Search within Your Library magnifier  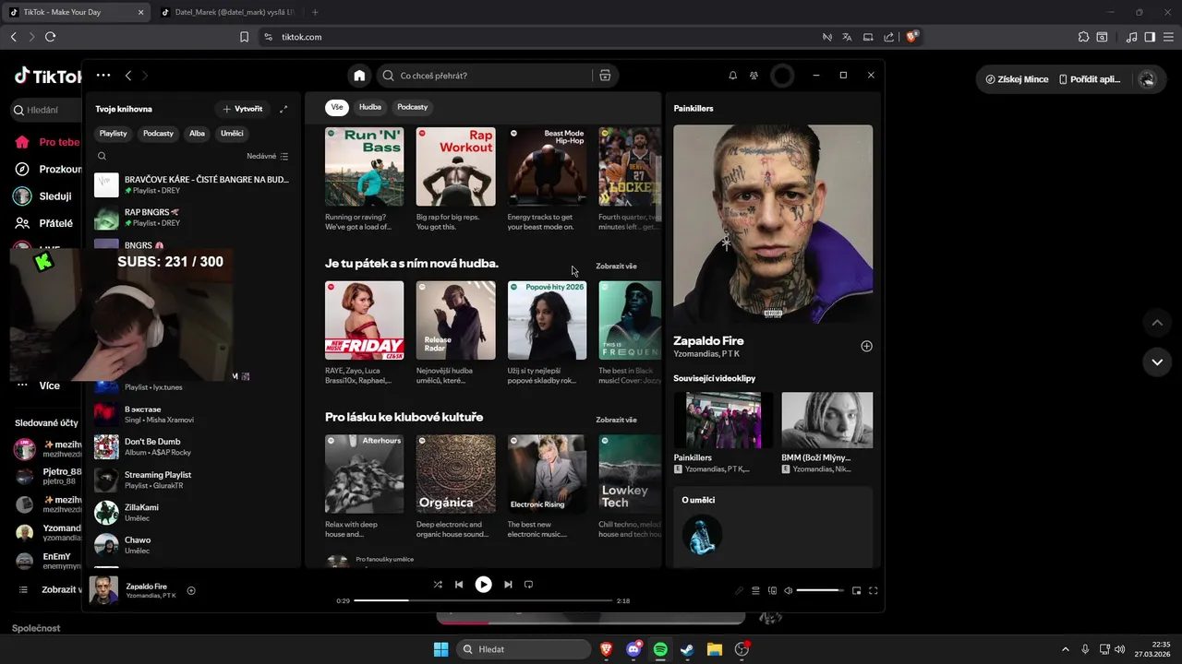coord(103,156)
